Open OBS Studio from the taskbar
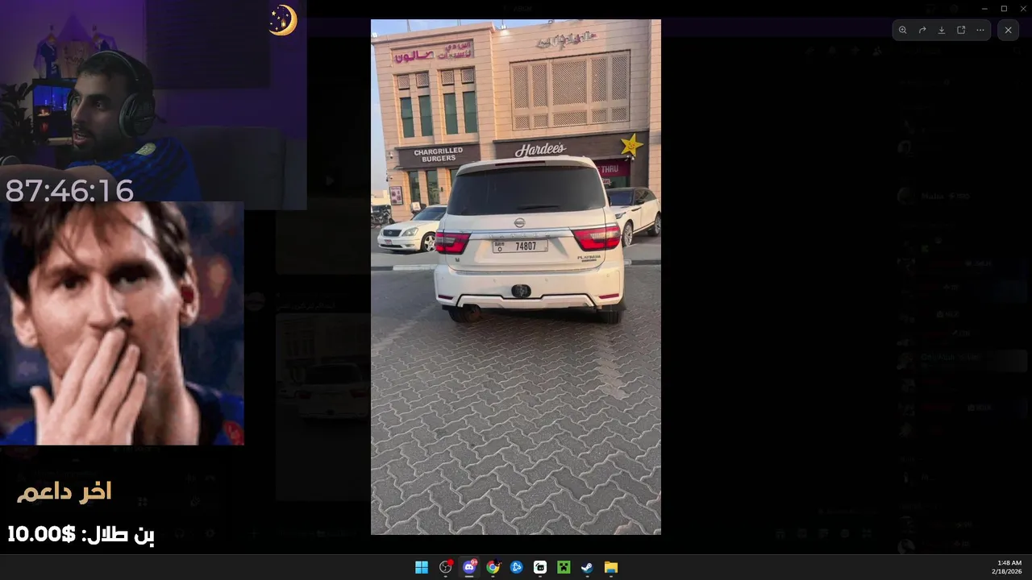Image resolution: width=1032 pixels, height=580 pixels. tap(445, 567)
